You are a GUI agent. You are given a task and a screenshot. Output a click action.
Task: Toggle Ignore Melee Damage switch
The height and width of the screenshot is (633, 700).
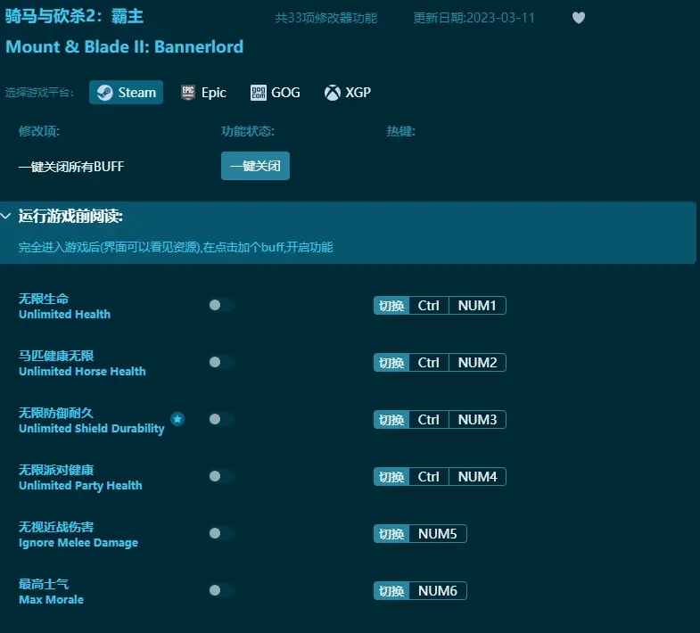pos(221,533)
